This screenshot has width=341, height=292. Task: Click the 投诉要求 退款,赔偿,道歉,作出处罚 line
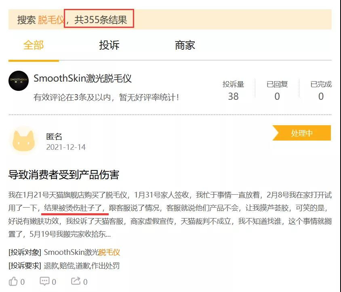(x=64, y=265)
